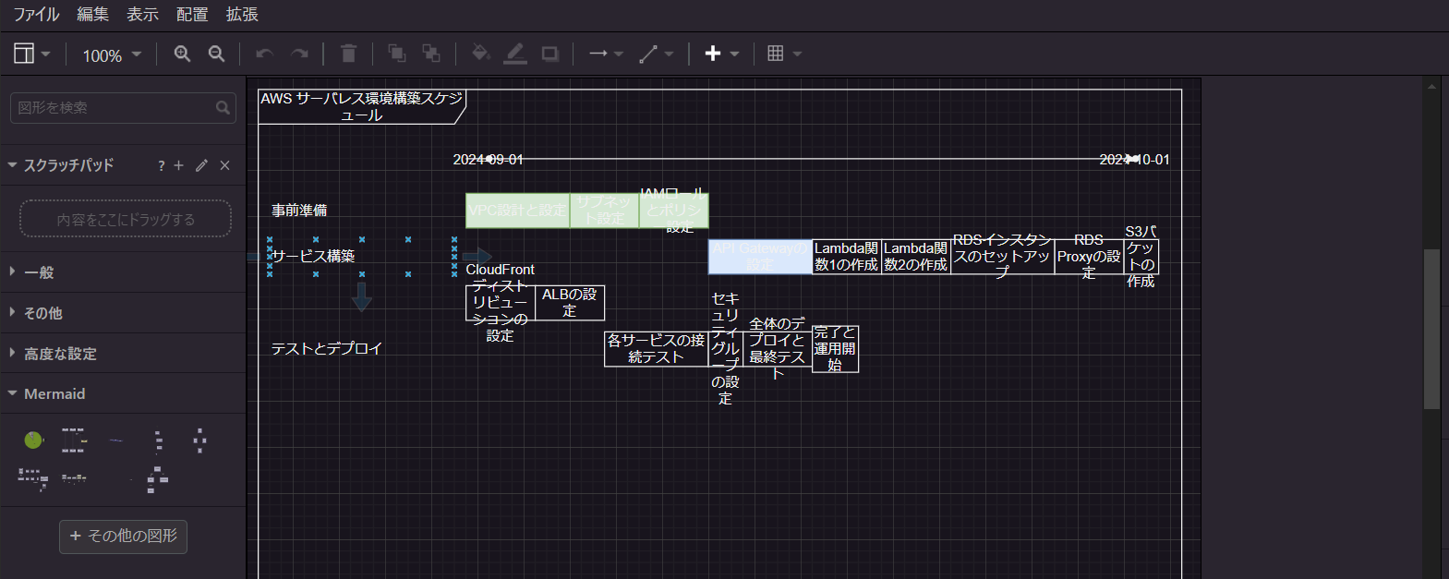Image resolution: width=1449 pixels, height=579 pixels.
Task: Click the insert plus icon
Action: pos(713,54)
